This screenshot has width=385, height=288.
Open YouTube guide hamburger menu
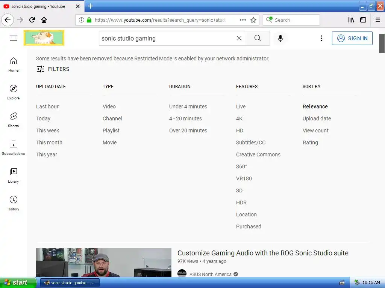[x=14, y=38]
